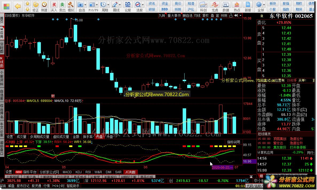
Task: Select the 外盘 tab under volume
Action: click(x=109, y=137)
